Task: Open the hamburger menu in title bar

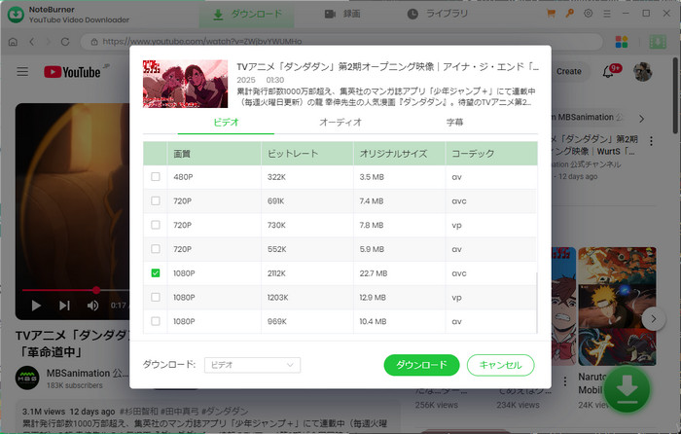Action: 607,14
